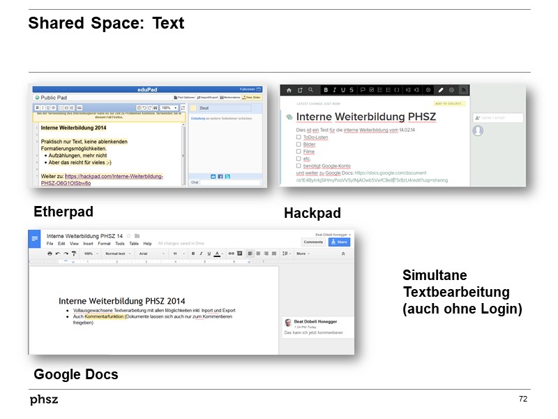Viewport: 558px width, 419px height.
Task: Check the ToDo-Listen checkbox in Hackpad
Action: coord(297,138)
